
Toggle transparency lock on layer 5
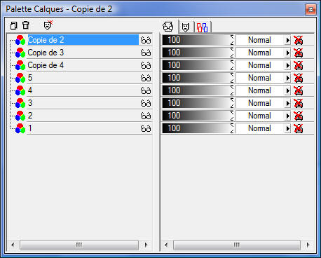pos(299,78)
